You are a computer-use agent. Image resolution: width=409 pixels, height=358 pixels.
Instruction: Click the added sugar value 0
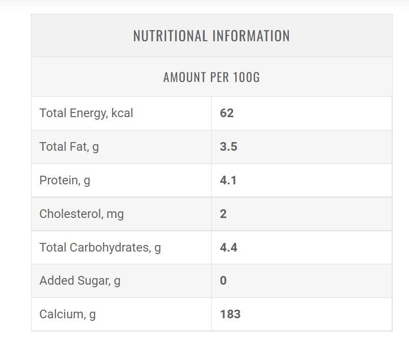tap(223, 281)
